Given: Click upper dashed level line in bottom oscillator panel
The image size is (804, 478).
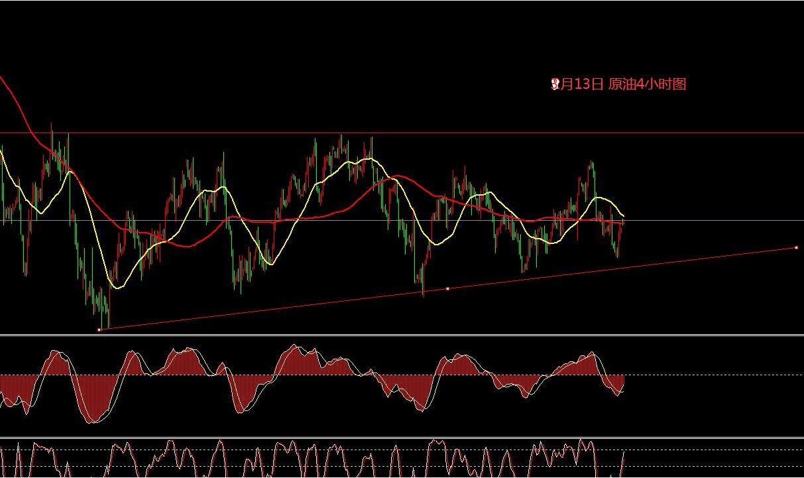Looking at the screenshot, I should 716,450.
